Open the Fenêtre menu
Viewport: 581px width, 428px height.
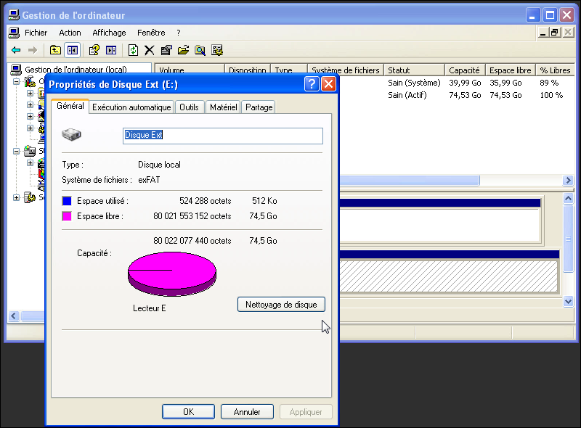tap(151, 33)
